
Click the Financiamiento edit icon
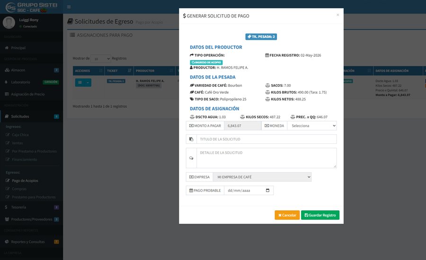[x=8, y=160]
